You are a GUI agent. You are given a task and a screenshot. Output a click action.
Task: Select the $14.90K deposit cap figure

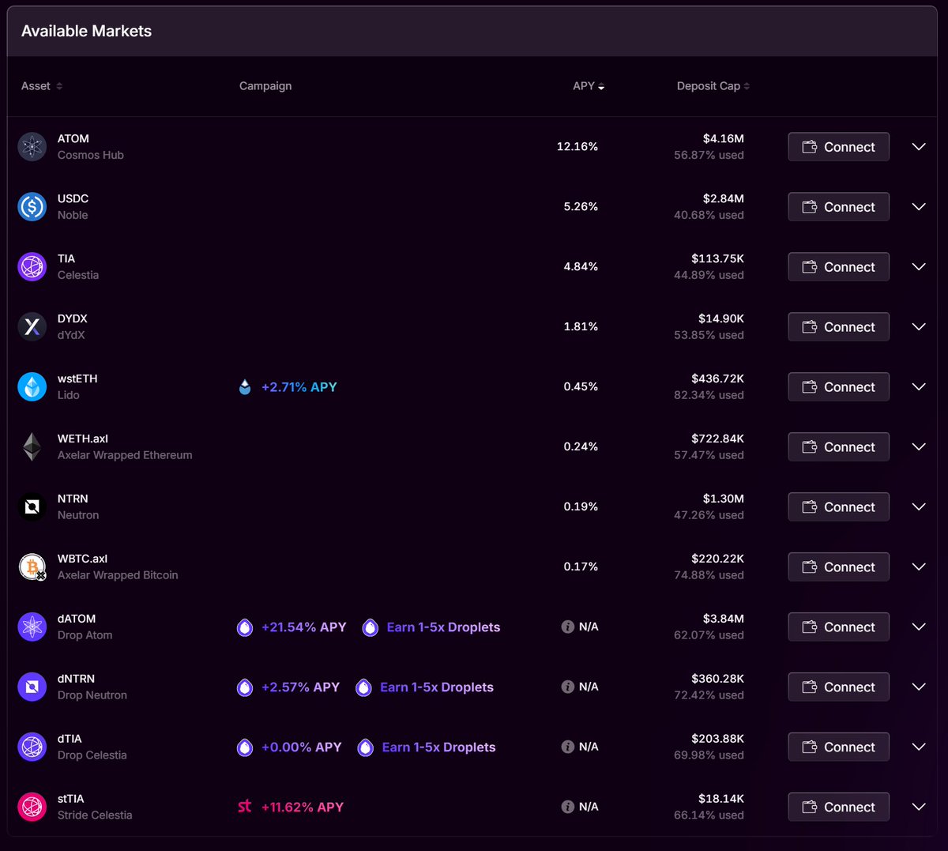721,318
